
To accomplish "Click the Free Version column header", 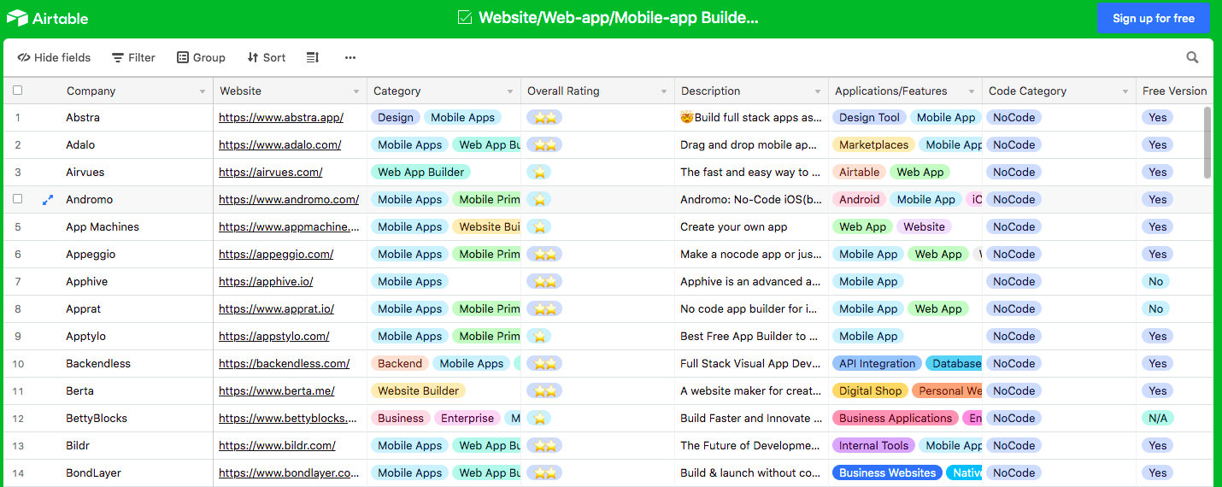I will tap(1175, 91).
